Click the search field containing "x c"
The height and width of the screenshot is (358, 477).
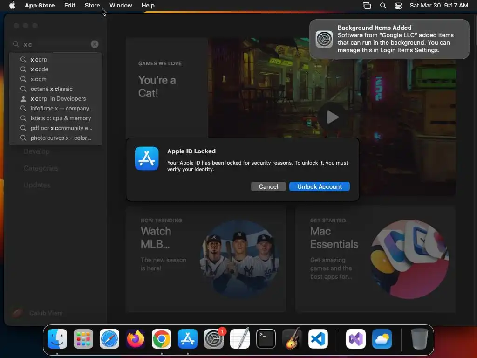click(55, 44)
